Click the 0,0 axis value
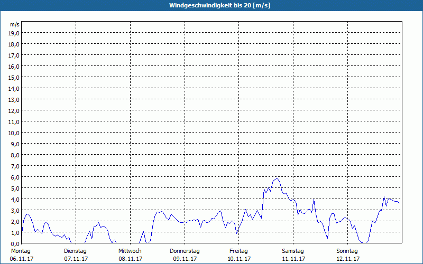Viewport: 423px width, 264px height. (x=15, y=244)
